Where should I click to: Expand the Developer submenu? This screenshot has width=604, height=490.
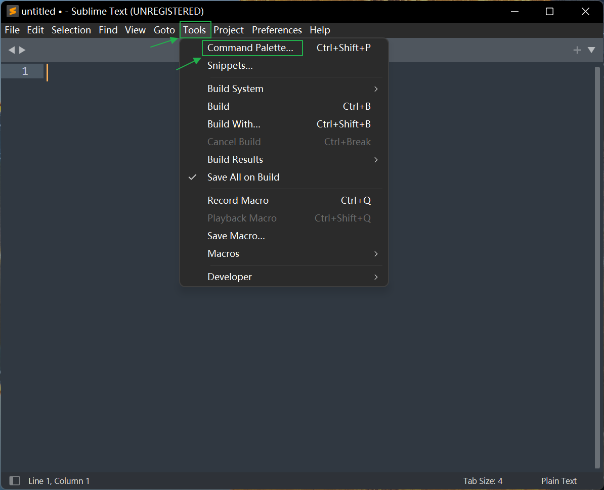tap(284, 277)
